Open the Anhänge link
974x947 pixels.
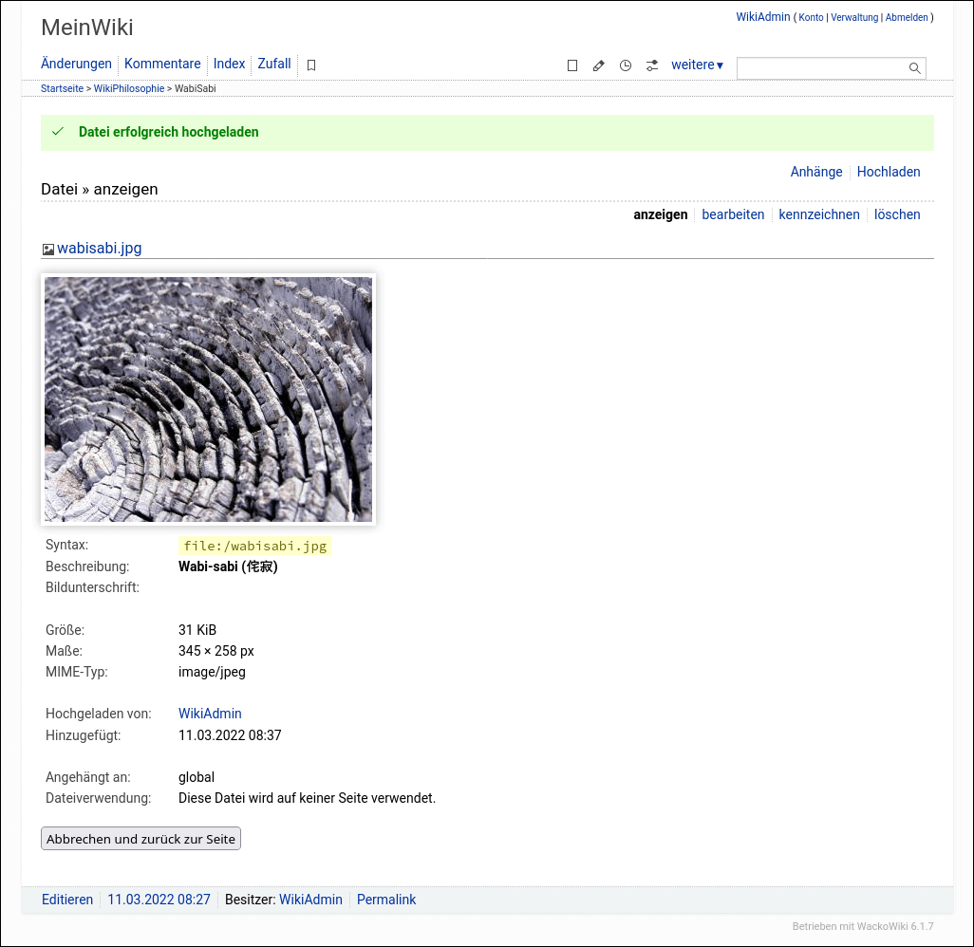[815, 172]
